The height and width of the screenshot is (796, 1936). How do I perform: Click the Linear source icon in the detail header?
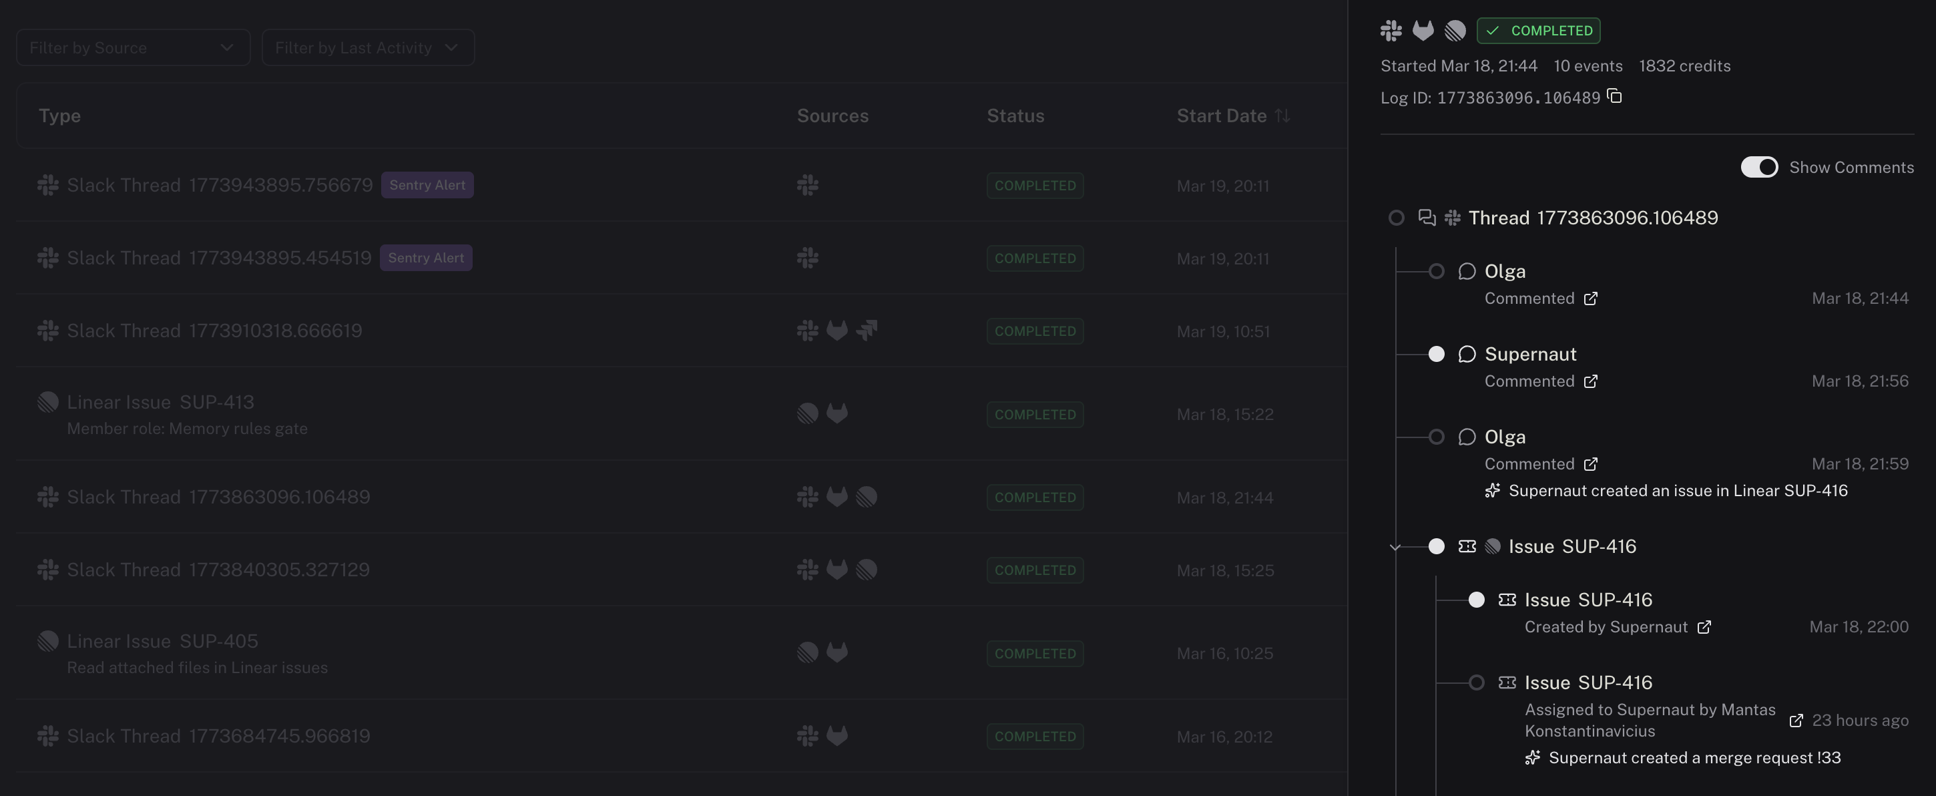pos(1456,31)
